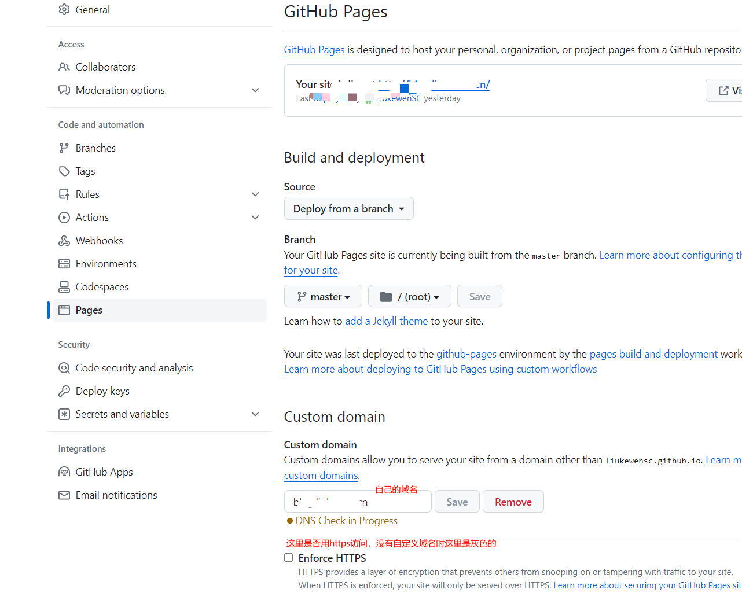Click the Rules icon in sidebar
Viewport: 742px width, 593px height.
coord(64,194)
